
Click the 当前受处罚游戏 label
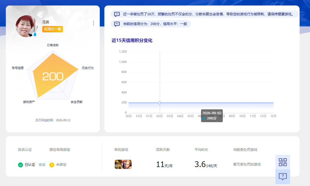point(245,150)
